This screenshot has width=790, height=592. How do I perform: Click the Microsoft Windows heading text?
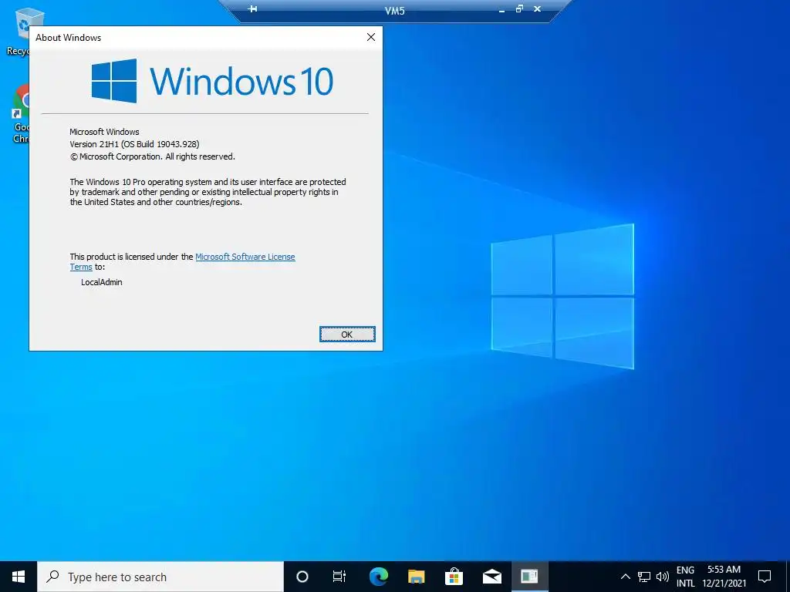(x=104, y=132)
